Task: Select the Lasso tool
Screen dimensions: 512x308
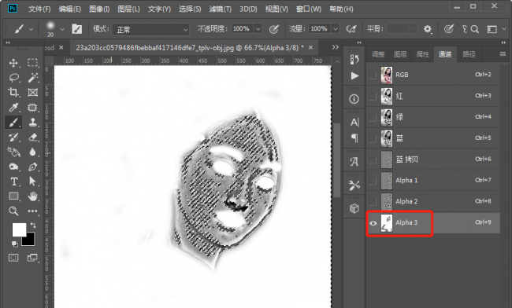Action: [x=13, y=78]
